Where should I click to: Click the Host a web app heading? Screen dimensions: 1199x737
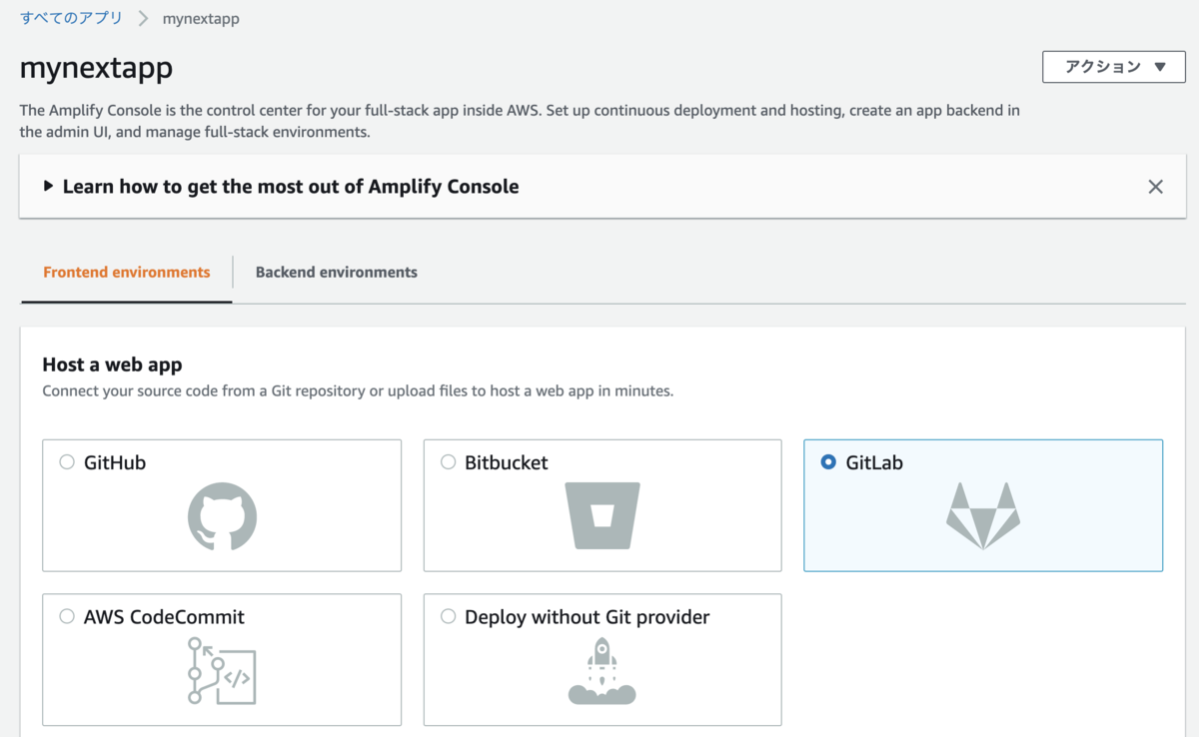point(112,365)
